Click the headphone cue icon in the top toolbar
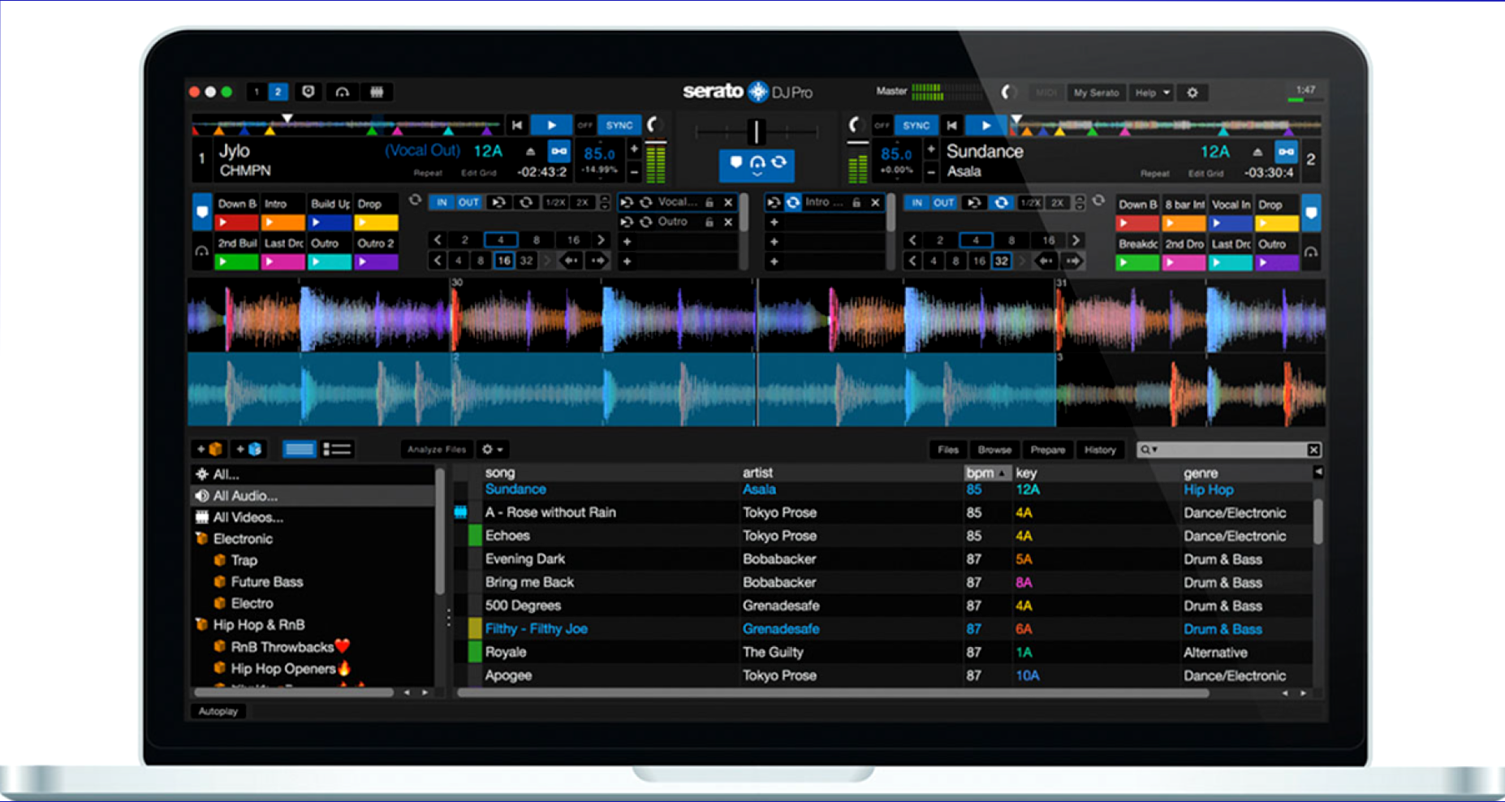Image resolution: width=1505 pixels, height=802 pixels. (x=342, y=92)
